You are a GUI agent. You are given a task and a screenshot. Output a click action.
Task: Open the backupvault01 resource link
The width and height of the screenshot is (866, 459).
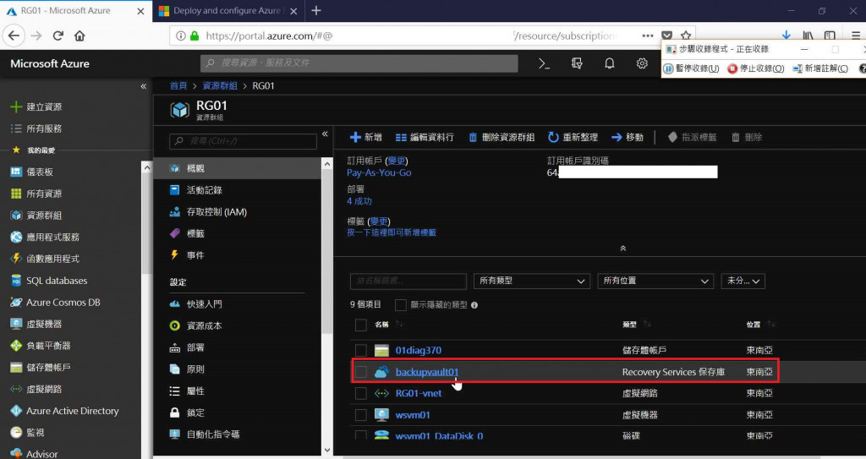click(427, 372)
